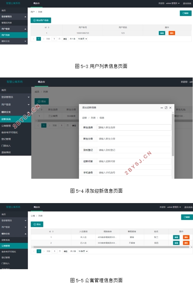Click 新生选房 input in 添加迎新信息 dialog
193x285 pixels.
(x=134, y=127)
